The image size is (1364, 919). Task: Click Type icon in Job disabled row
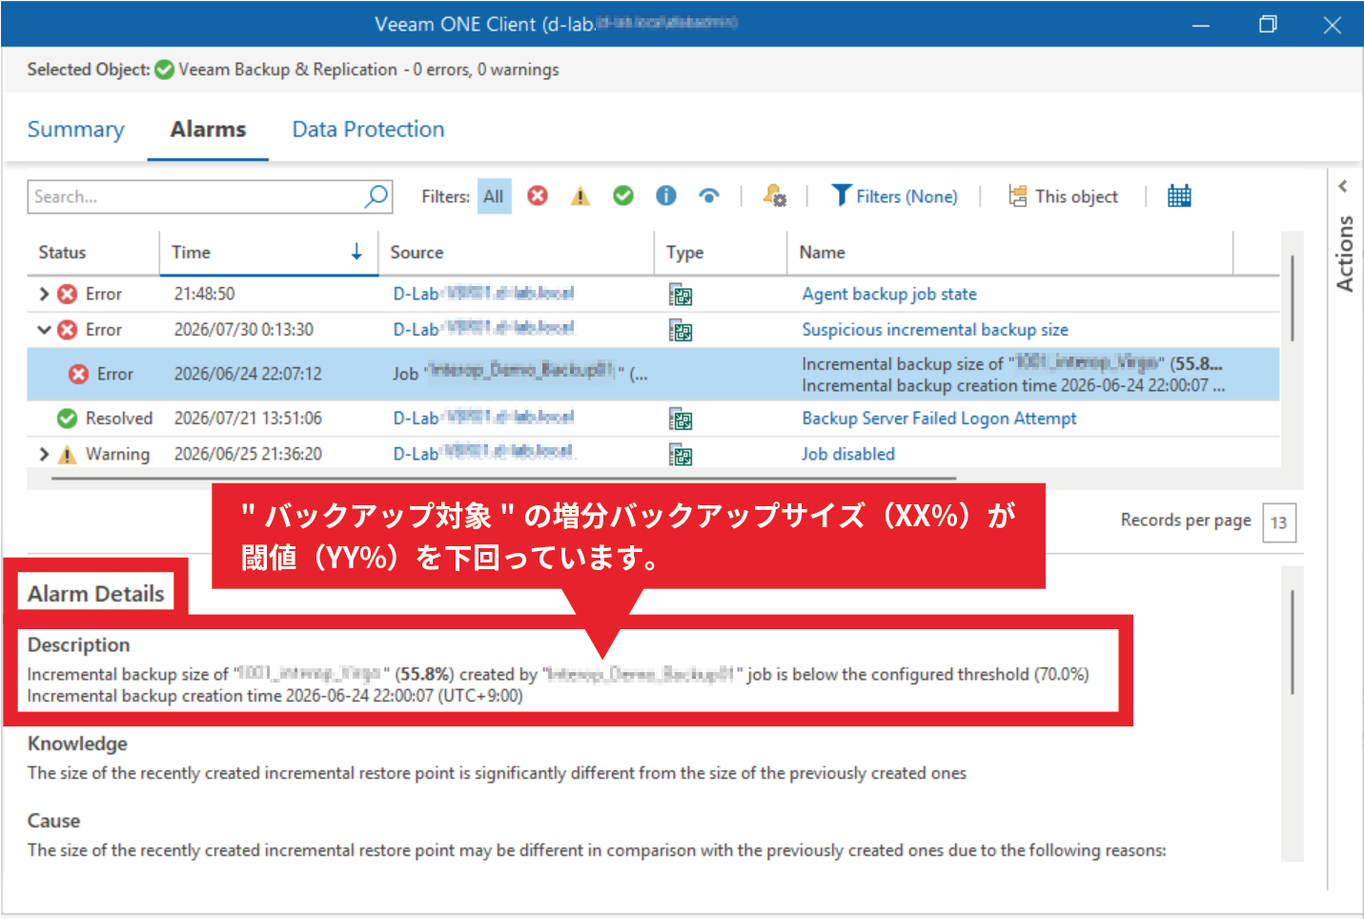pos(681,456)
